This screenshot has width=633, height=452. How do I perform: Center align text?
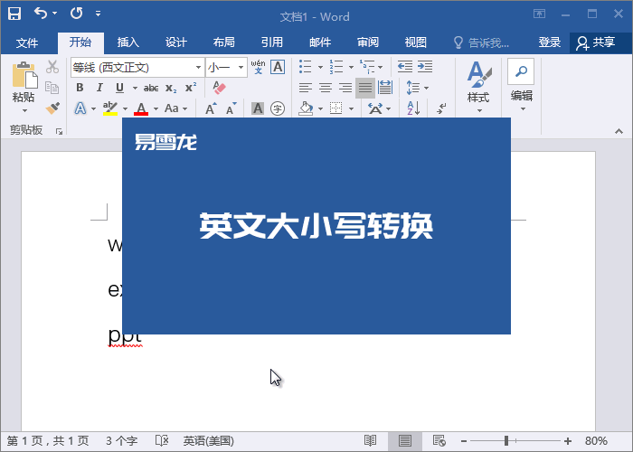coord(326,88)
